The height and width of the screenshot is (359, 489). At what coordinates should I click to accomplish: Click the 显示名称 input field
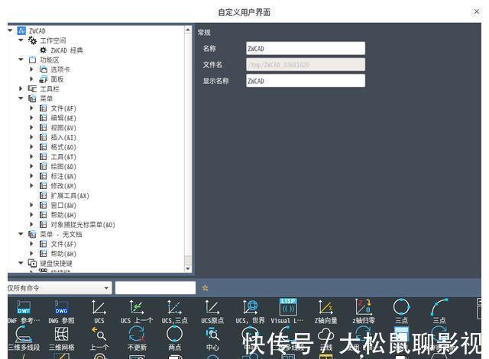click(x=306, y=81)
